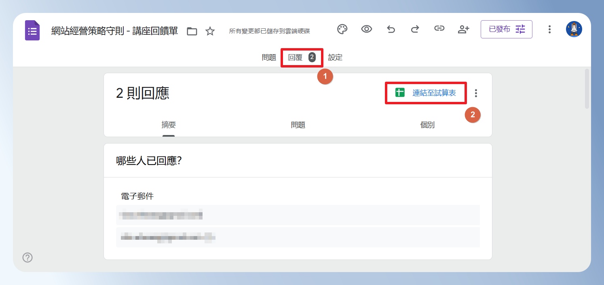
Task: Click the undo arrow icon
Action: pyautogui.click(x=391, y=29)
